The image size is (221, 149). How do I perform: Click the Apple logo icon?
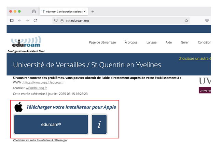pos(18,107)
